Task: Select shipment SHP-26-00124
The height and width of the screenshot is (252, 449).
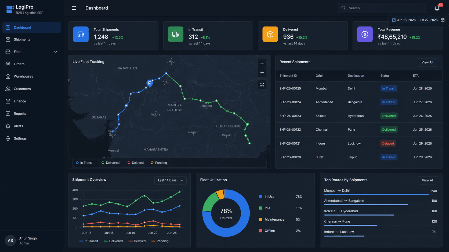Action: (x=359, y=102)
